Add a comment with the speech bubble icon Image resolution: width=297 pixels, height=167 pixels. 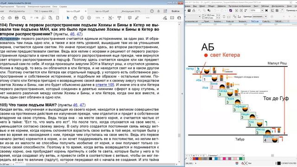[129, 18]
